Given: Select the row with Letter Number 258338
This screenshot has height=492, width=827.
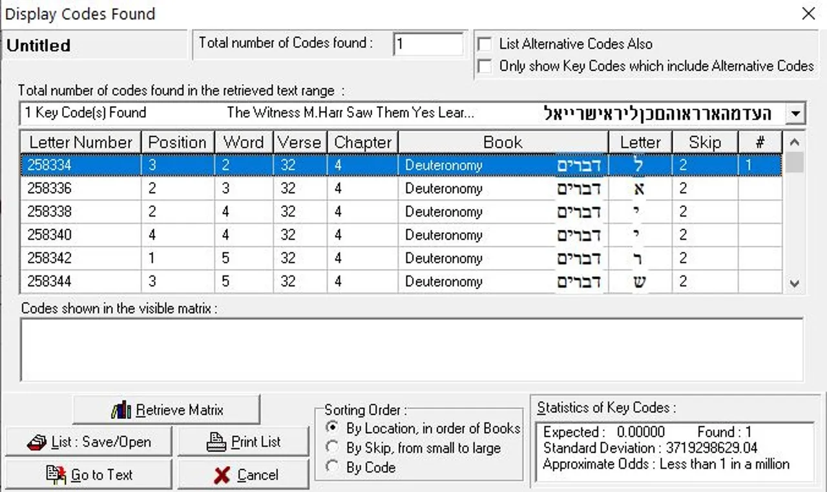Looking at the screenshot, I should [x=401, y=211].
